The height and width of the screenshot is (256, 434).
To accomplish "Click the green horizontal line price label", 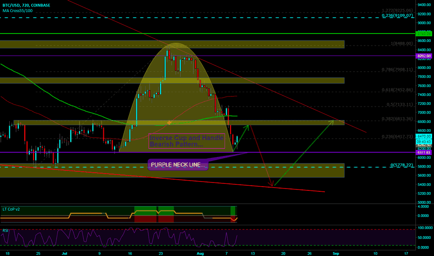I will [x=424, y=34].
